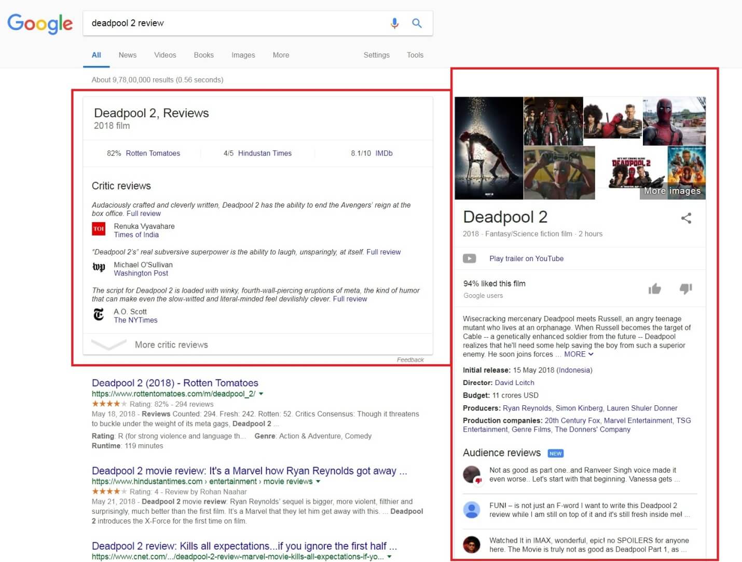742x562 pixels.
Task: Click Play trailer on YouTube
Action: tap(526, 258)
